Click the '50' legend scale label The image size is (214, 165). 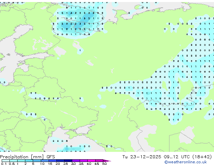tap(104, 164)
